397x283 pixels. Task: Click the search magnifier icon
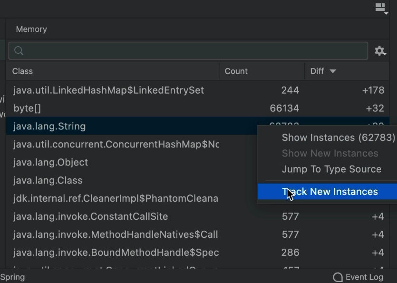pyautogui.click(x=19, y=51)
